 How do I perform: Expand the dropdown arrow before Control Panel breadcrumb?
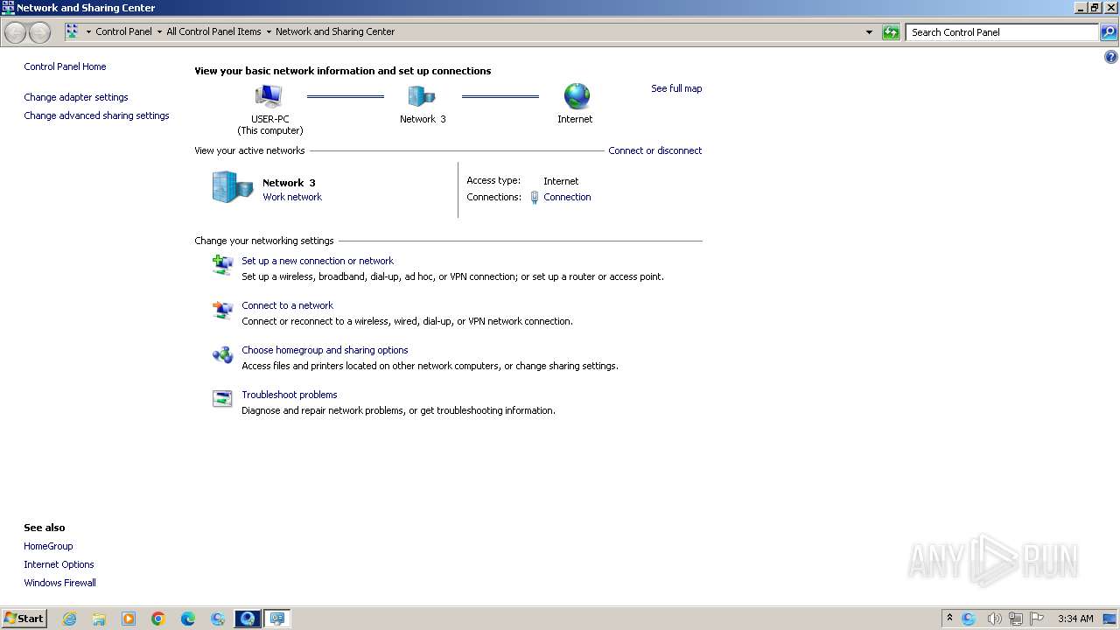[88, 32]
